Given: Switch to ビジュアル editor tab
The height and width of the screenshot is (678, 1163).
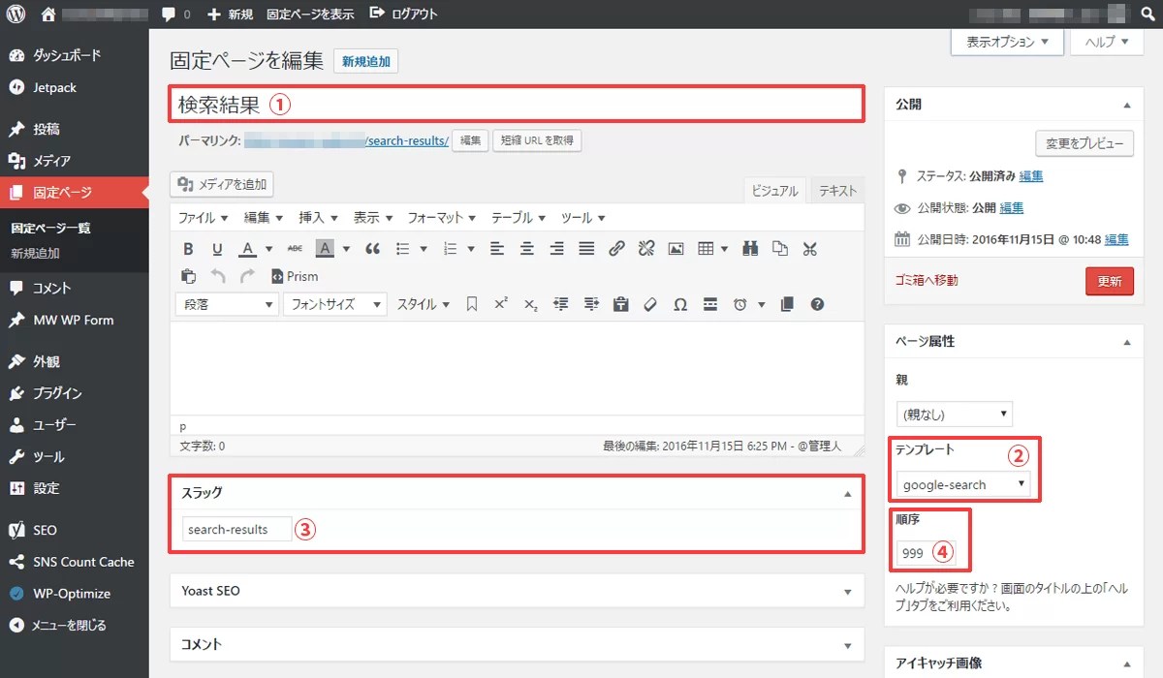Looking at the screenshot, I should pos(775,191).
